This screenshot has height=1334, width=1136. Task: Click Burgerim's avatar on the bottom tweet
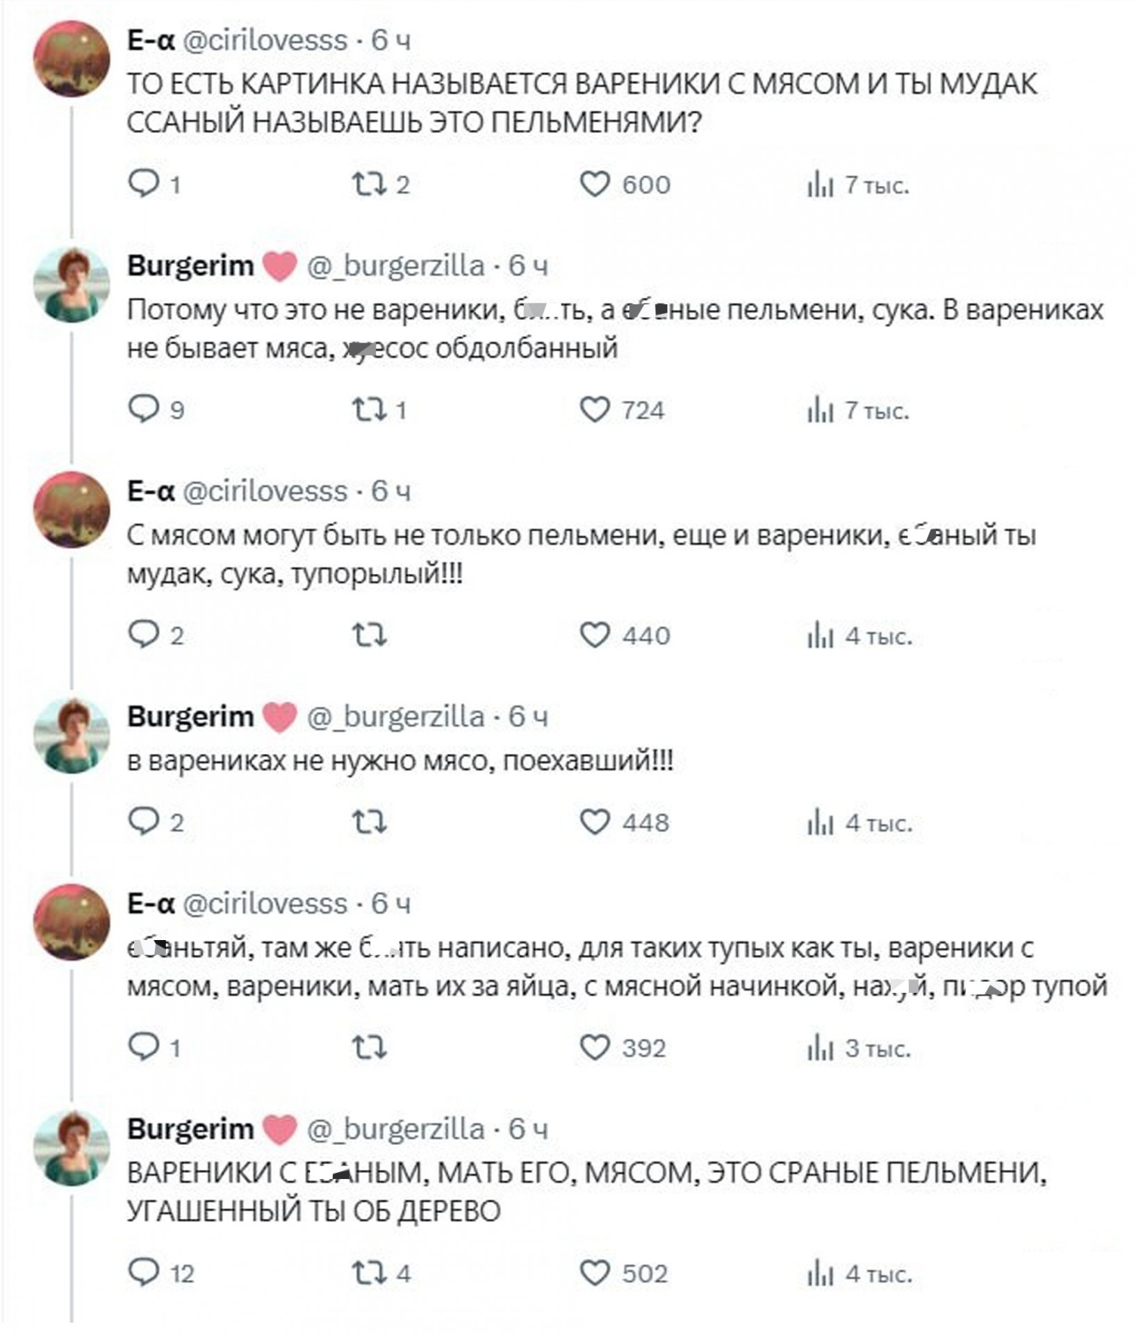[72, 1147]
